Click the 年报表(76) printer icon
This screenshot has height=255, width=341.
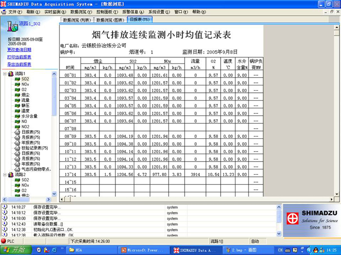[x=17, y=164]
